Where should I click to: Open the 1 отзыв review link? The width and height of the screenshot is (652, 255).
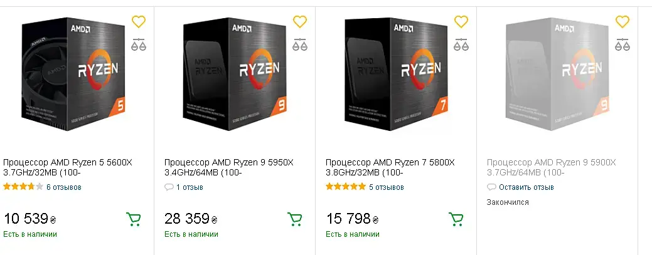(x=190, y=187)
